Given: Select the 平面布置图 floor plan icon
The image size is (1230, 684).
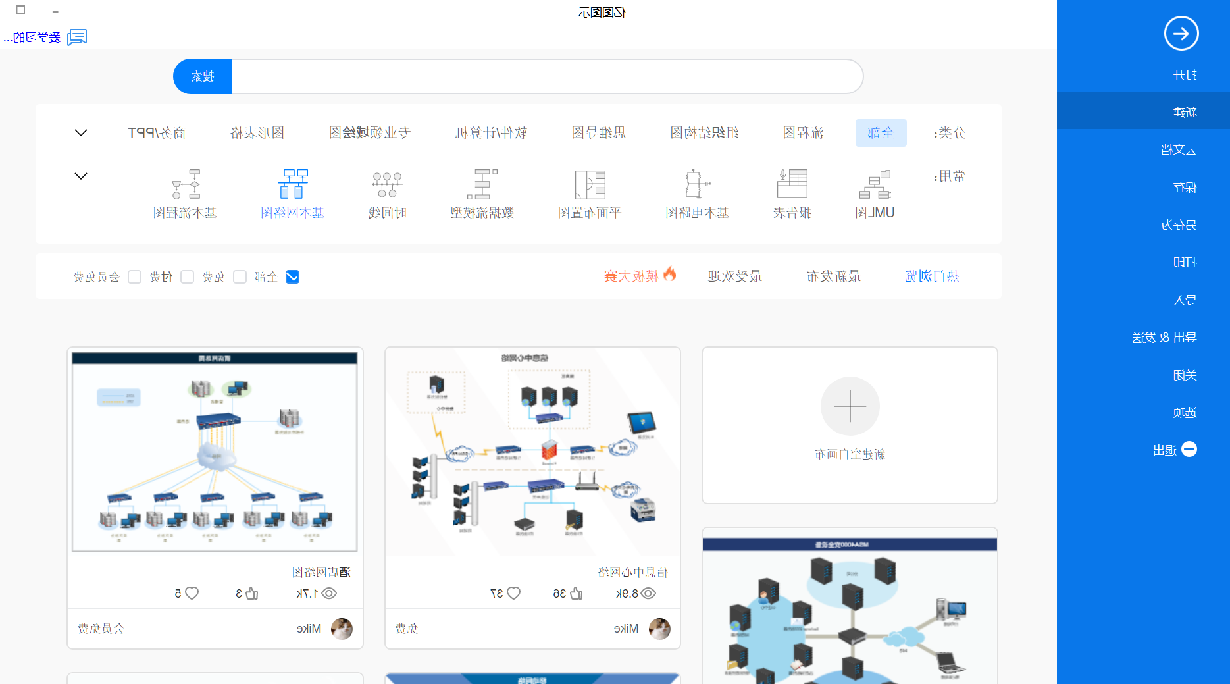Looking at the screenshot, I should [590, 184].
